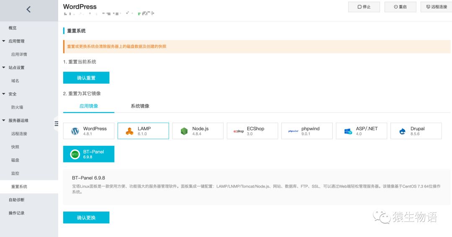Click the 宝塔Linux面板 description paragraph
Screen dimensions: 452x237
pos(256,189)
